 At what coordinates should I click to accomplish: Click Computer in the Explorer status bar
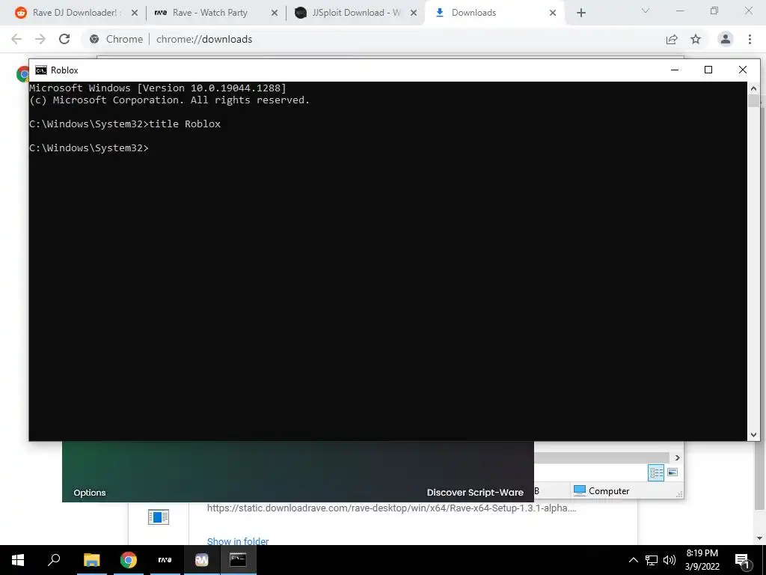click(x=601, y=490)
